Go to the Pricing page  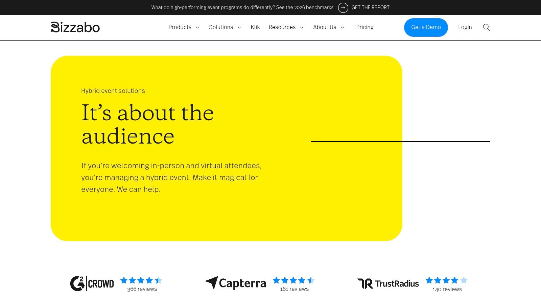365,27
